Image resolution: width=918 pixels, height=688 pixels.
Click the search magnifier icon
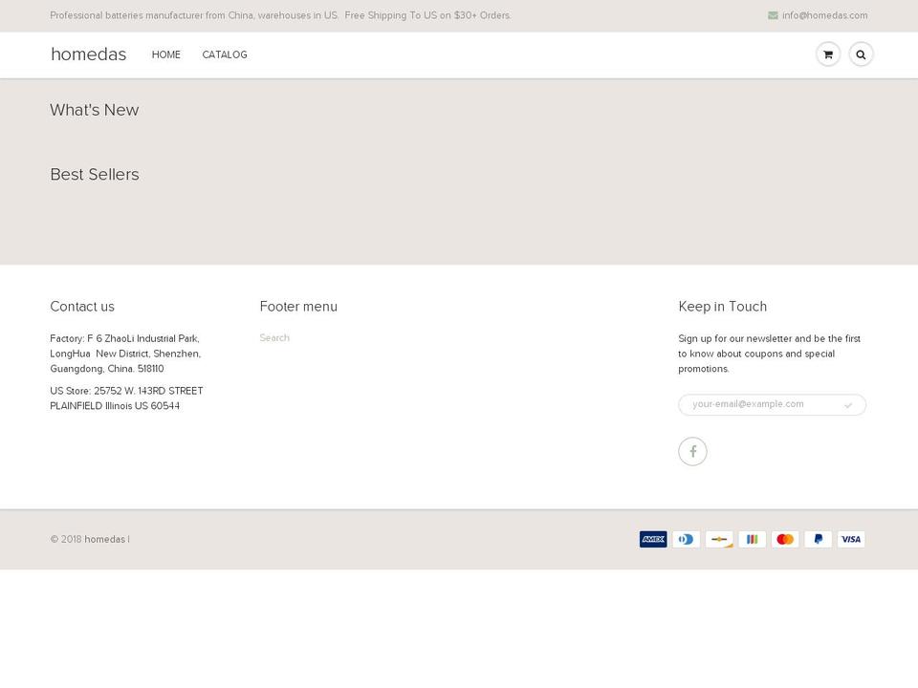pos(861,54)
